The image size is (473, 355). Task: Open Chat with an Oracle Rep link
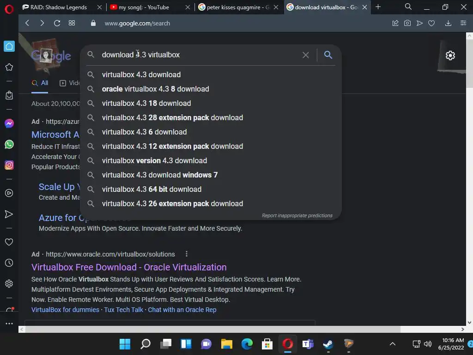point(182,310)
